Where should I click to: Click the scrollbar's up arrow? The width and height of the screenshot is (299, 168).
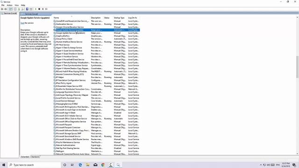pyautogui.click(x=297, y=18)
